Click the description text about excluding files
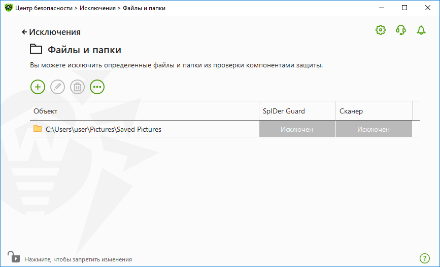The width and height of the screenshot is (440, 267). [176, 65]
